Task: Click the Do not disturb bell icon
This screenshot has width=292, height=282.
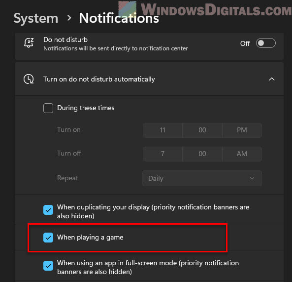Action: coord(29,43)
